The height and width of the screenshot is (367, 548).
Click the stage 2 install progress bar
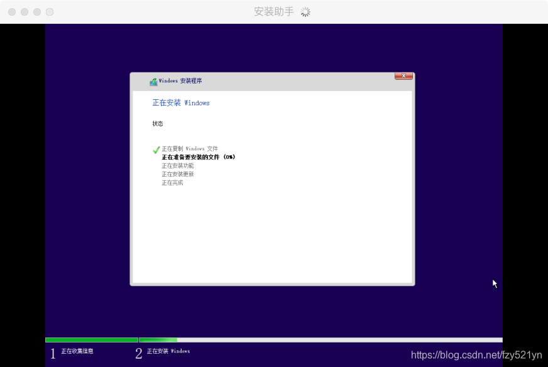[321, 340]
